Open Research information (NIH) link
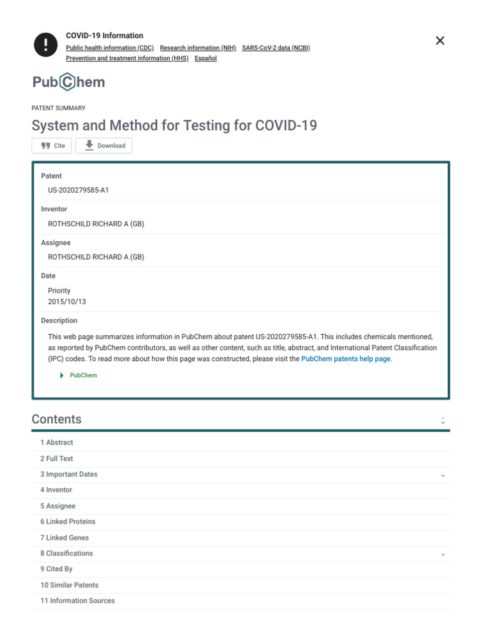The height and width of the screenshot is (642, 481). pos(198,48)
